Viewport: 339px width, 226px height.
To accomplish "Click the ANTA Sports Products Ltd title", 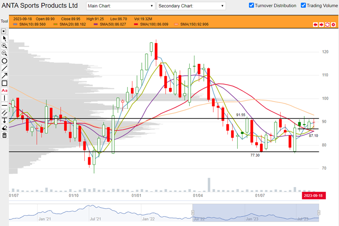I will pos(40,5).
